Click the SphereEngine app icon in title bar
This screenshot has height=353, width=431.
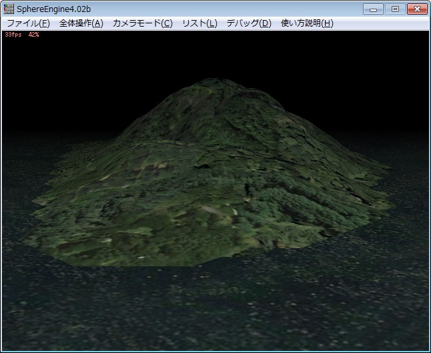9,9
